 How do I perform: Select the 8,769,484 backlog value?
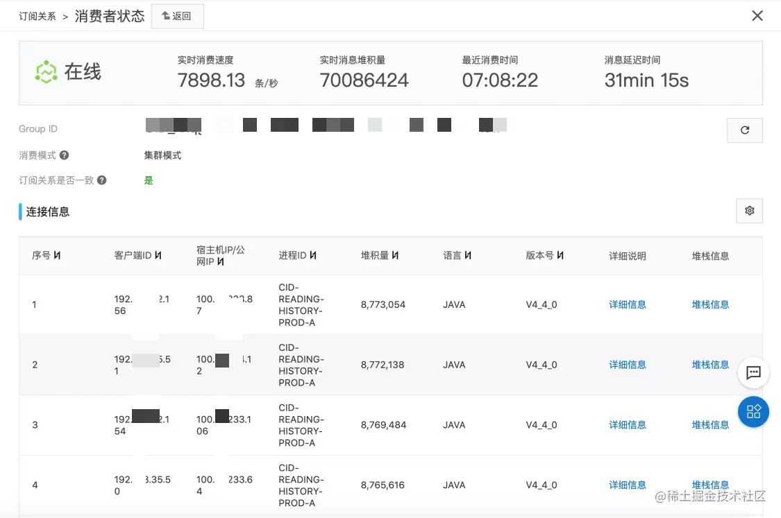[x=383, y=425]
